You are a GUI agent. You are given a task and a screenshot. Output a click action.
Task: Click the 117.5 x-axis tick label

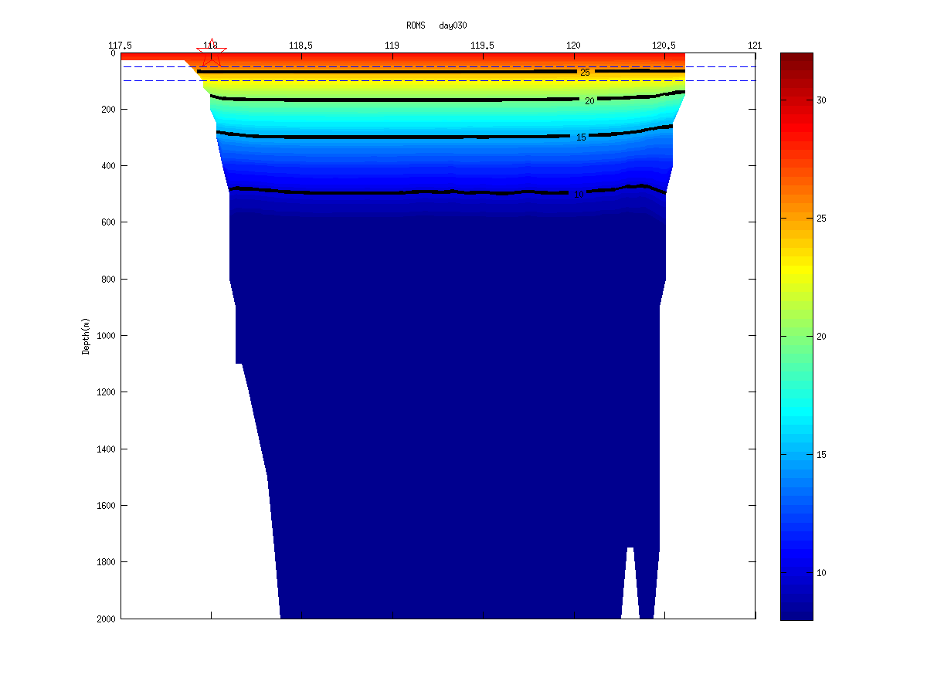coord(121,45)
